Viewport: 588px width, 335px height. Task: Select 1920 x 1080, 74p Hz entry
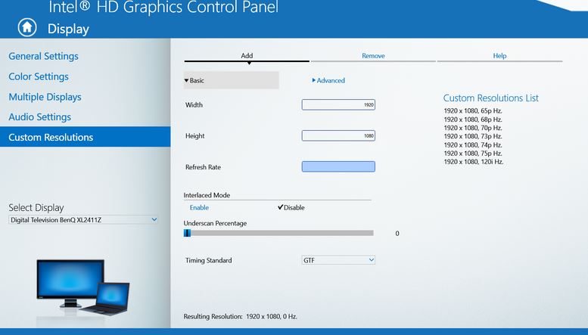coord(473,144)
